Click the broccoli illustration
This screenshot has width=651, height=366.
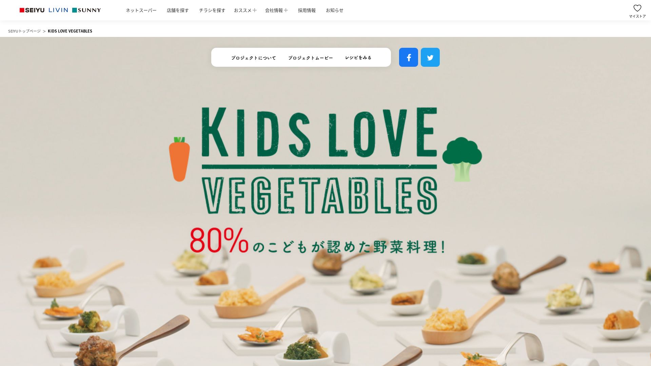[462, 159]
